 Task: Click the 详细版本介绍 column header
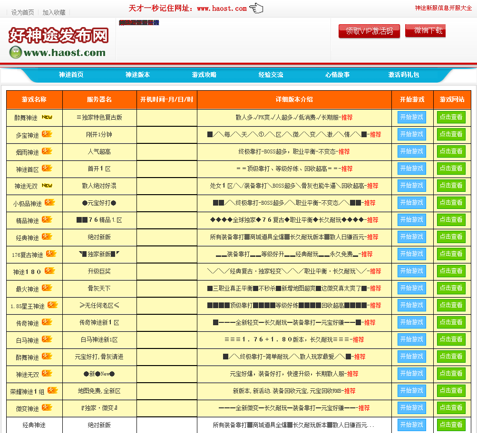(x=294, y=99)
